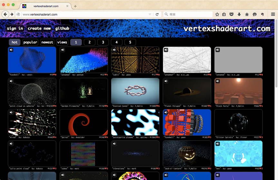Click the sound icon on Block Party thumbnail
The image size is (278, 180).
[217, 81]
